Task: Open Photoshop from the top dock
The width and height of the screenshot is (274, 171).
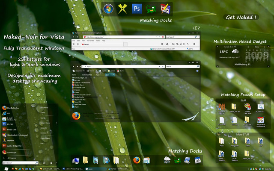Action: tap(137, 9)
